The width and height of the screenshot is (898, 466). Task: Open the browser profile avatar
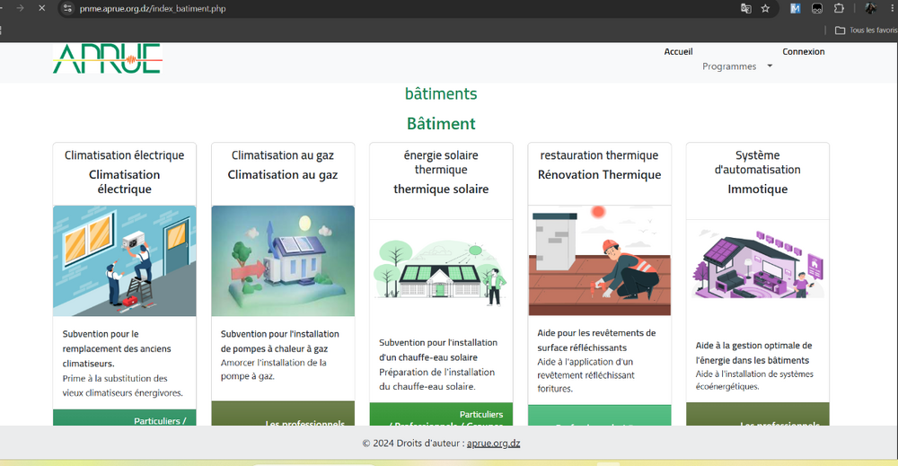point(870,9)
